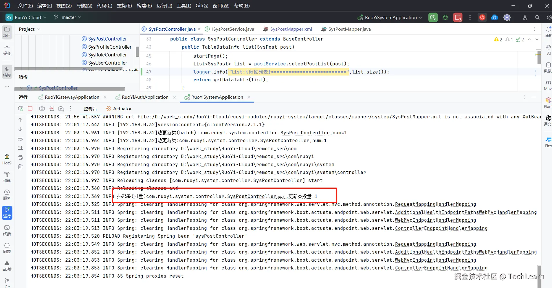
Task: Click the camera thread-dump icon
Action: [x=42, y=108]
